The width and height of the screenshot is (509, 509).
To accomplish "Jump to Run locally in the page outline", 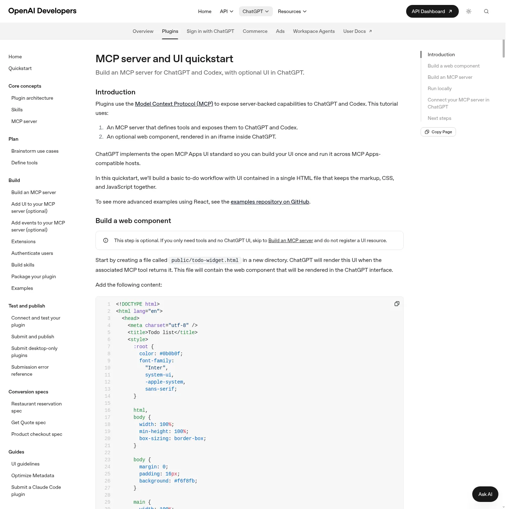I will click(x=440, y=88).
